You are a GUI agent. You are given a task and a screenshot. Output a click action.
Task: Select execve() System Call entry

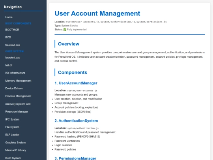[18, 104]
